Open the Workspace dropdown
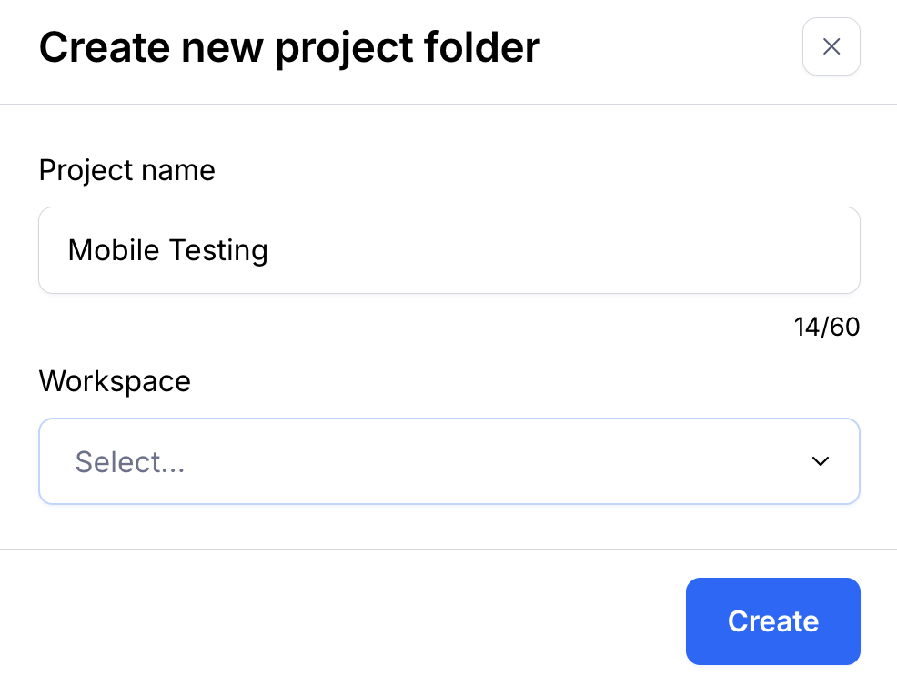The image size is (897, 686). (x=448, y=461)
